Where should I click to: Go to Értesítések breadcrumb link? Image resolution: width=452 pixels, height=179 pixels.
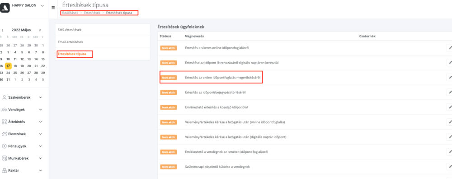92,13
